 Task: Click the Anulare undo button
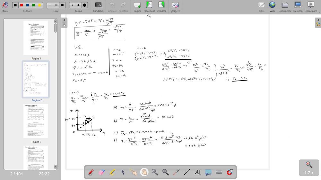coord(112,7)
